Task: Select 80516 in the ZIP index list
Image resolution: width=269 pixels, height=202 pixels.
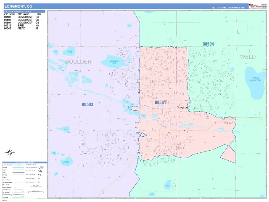Action: [x=8, y=25]
